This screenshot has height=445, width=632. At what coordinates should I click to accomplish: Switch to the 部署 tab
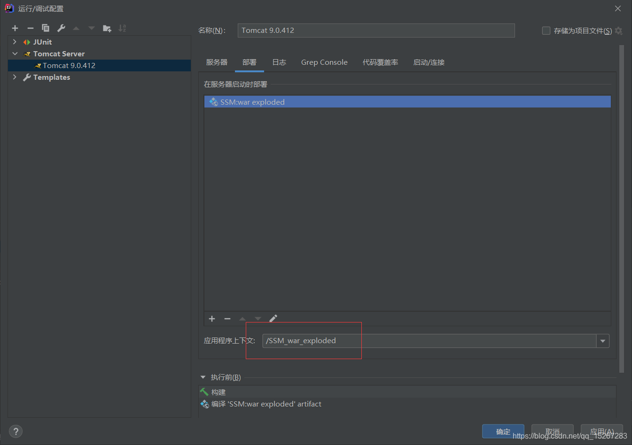250,62
